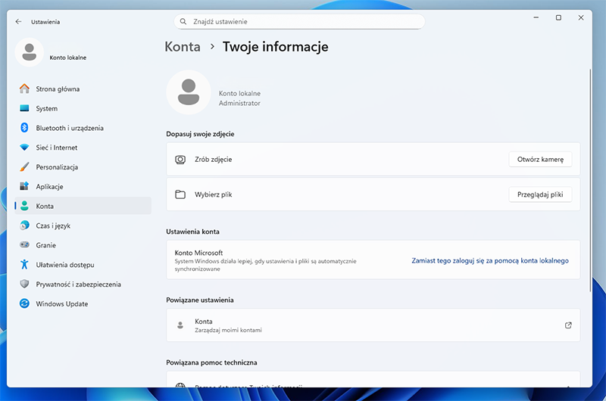Click Zamiast tego zaloguj się link
The height and width of the screenshot is (401, 606).
tap(490, 260)
